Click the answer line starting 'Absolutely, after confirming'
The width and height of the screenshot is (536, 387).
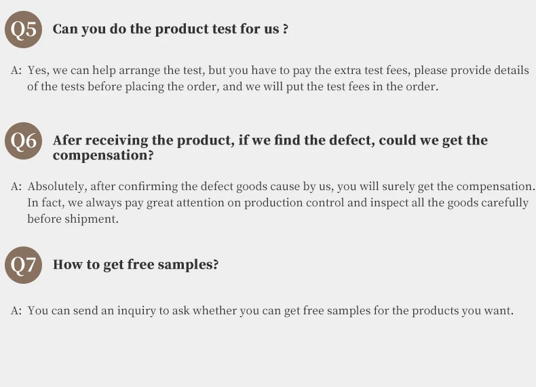(281, 187)
